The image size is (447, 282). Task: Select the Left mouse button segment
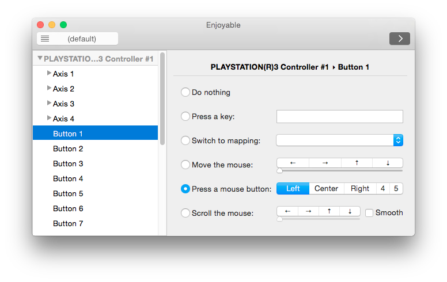pyautogui.click(x=293, y=189)
